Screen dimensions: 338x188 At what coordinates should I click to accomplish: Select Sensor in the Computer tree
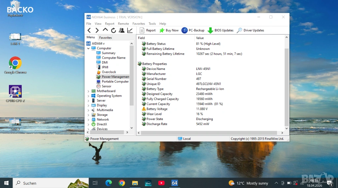pos(106,86)
